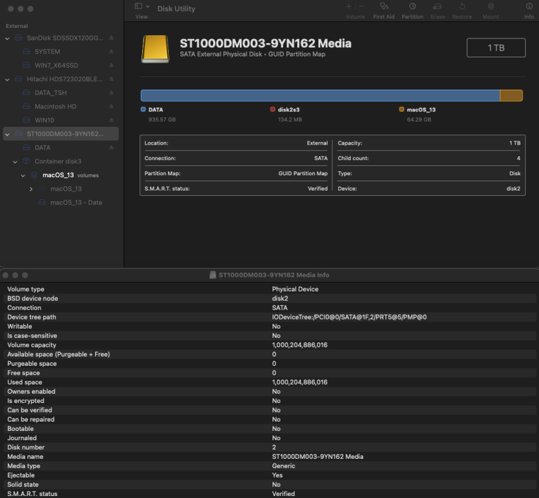This screenshot has width=539, height=498.
Task: Select macOS_13 - Data volume
Action: 61,203
